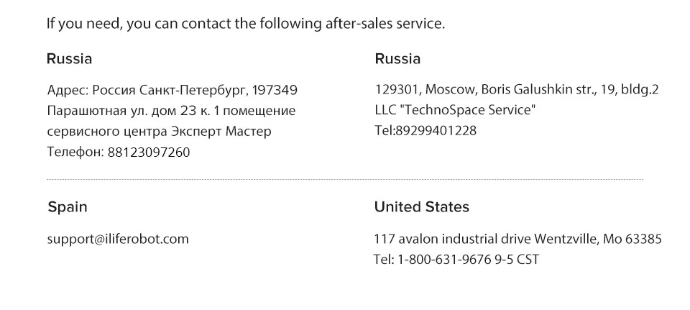Screen dimensions: 690x310
Task: Click the Moscow phone number Tel:89299401228
Action: [x=425, y=130]
